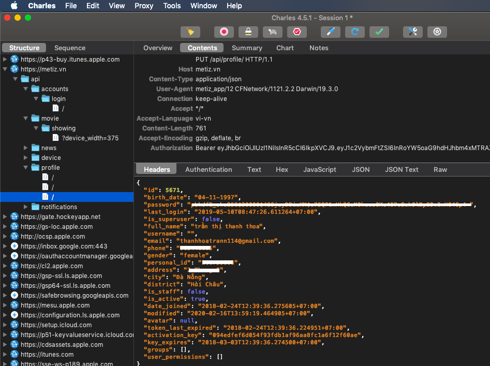Screen dimensions: 490x366
Task: Open the Tools menu
Action: tap(172, 6)
